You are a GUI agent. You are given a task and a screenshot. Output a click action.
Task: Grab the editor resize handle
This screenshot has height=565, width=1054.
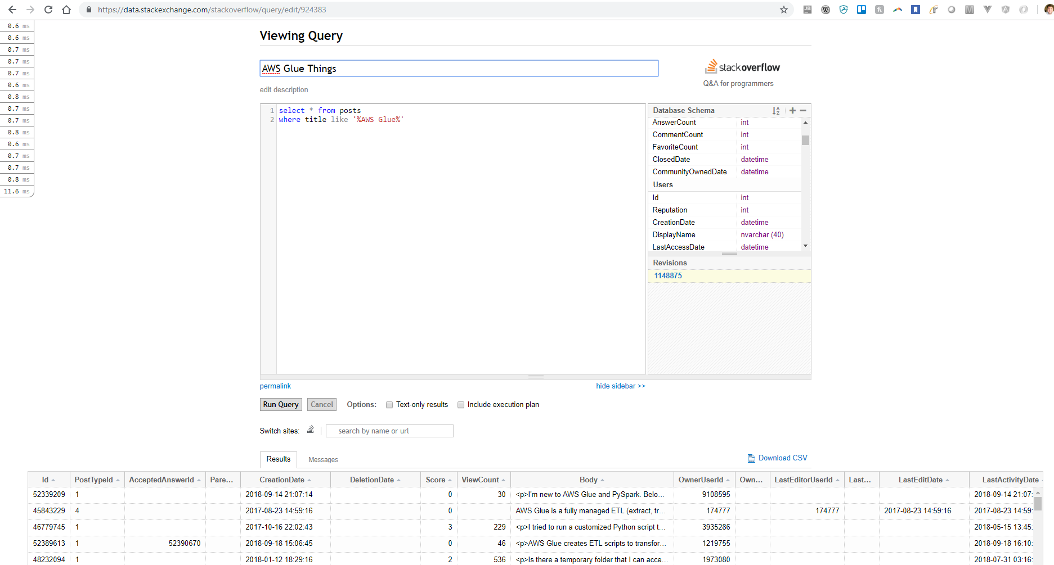(x=536, y=377)
